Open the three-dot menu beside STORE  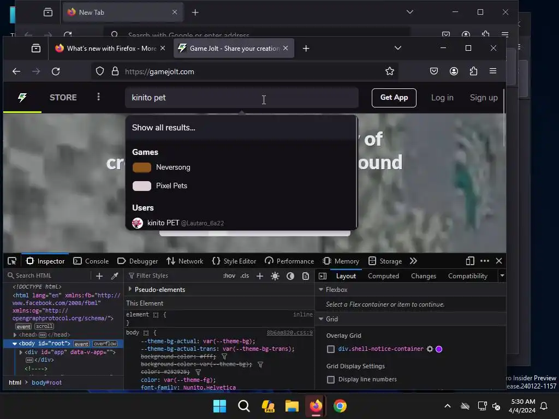click(x=99, y=97)
